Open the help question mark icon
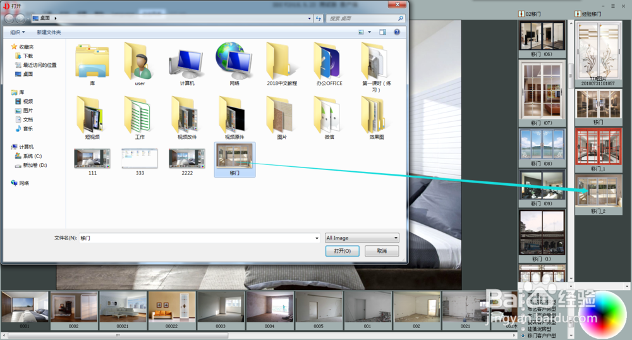 (x=397, y=32)
